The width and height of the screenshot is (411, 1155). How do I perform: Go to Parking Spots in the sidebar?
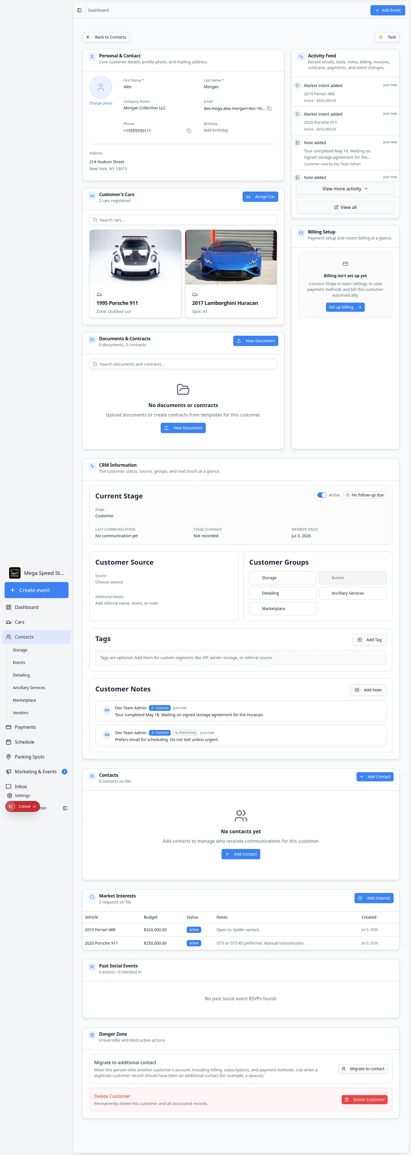(36, 756)
